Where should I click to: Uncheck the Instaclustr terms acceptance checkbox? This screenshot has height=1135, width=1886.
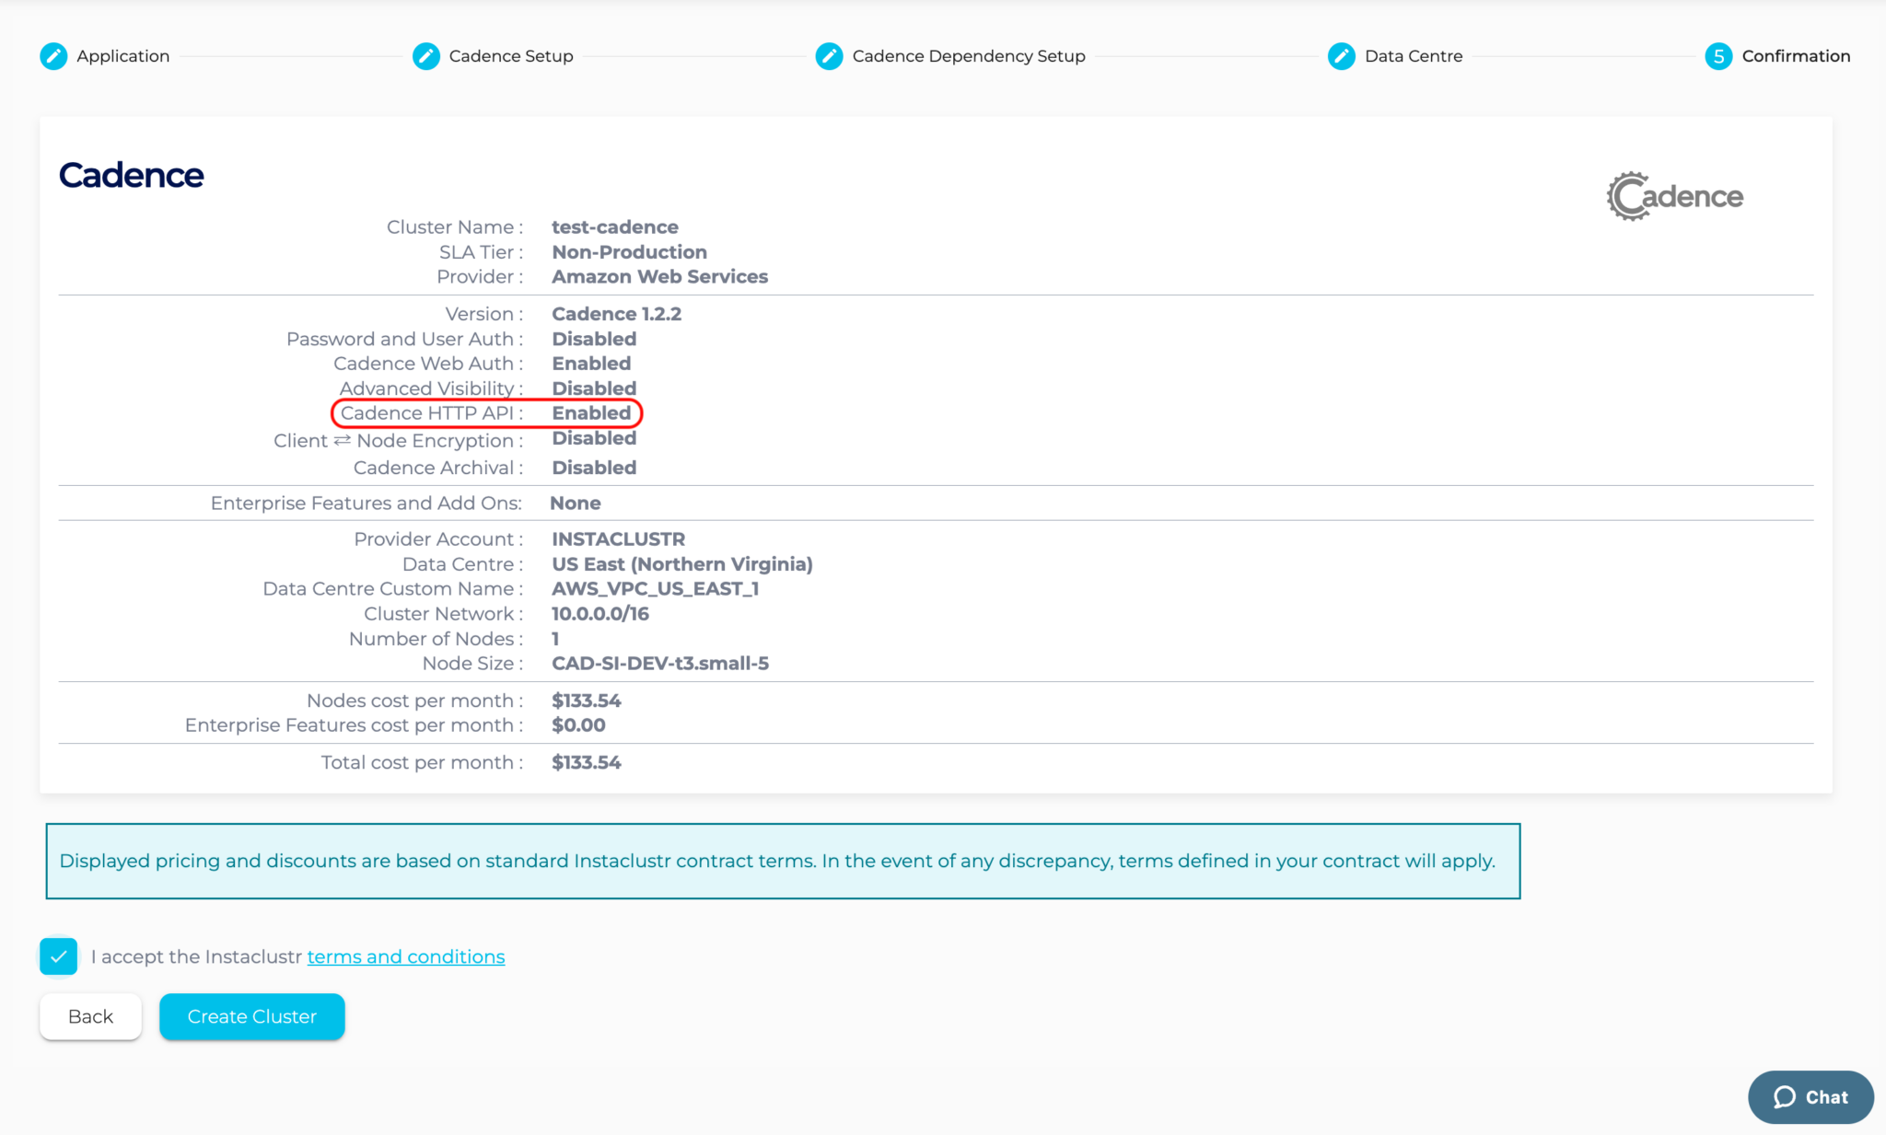58,956
